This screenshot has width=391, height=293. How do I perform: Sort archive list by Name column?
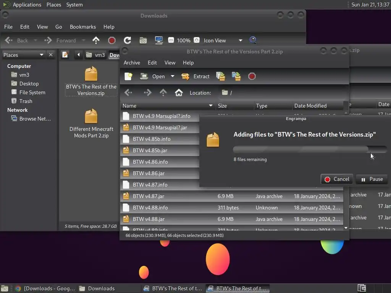[x=168, y=106]
